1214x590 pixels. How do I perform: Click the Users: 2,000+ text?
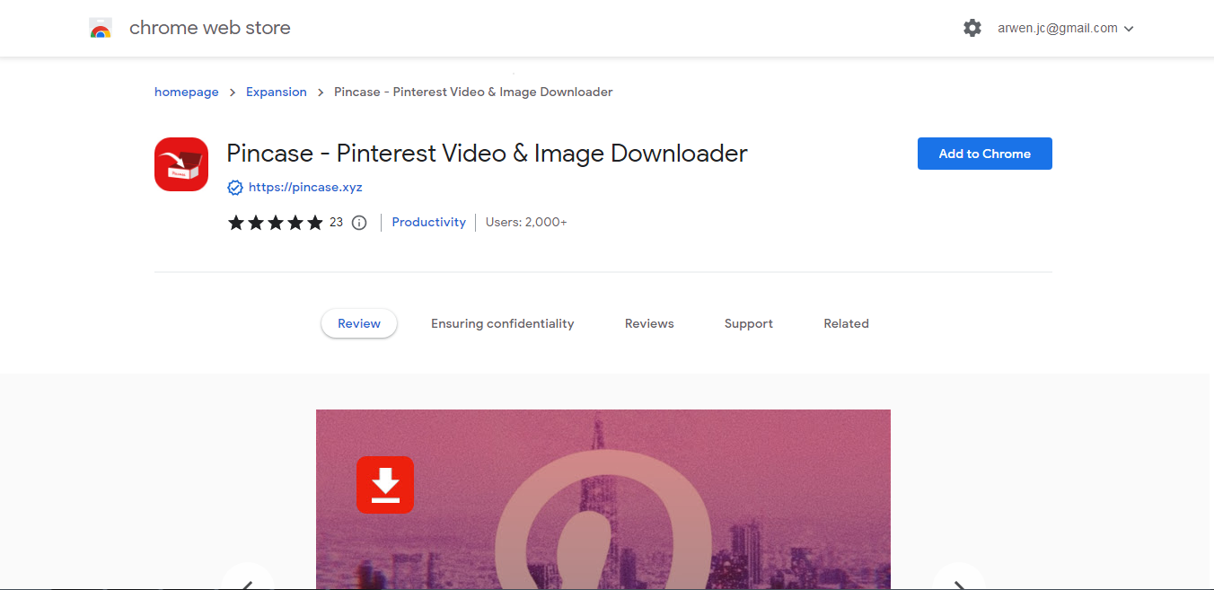[526, 222]
